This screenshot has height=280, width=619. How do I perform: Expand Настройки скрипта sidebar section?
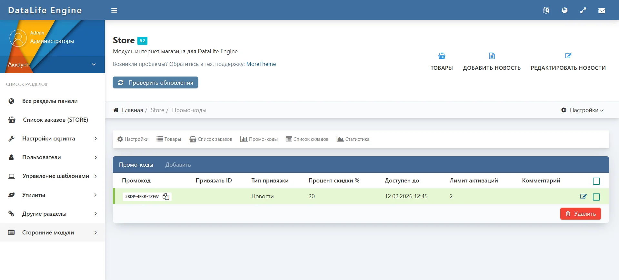[x=95, y=139]
